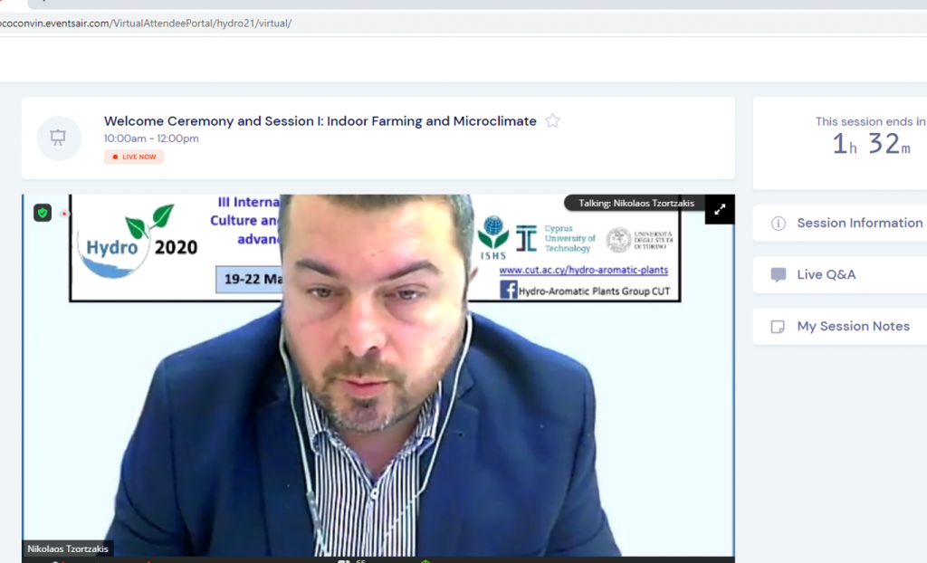Click the Nikolaos Tzortzakis name tag
927x563 pixels.
click(68, 549)
